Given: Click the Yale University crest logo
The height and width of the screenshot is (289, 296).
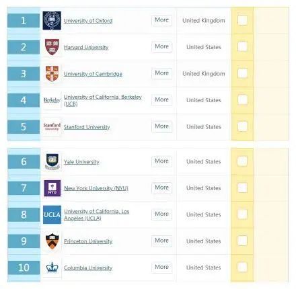Looking at the screenshot, I should click(52, 161).
